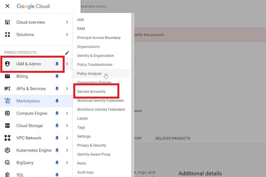The width and height of the screenshot is (266, 177).
Task: Click the Cloud overview icon
Action: click(7, 22)
